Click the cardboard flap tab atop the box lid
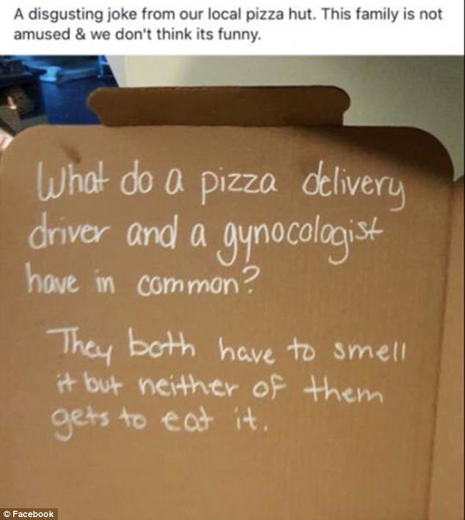 tap(219, 105)
